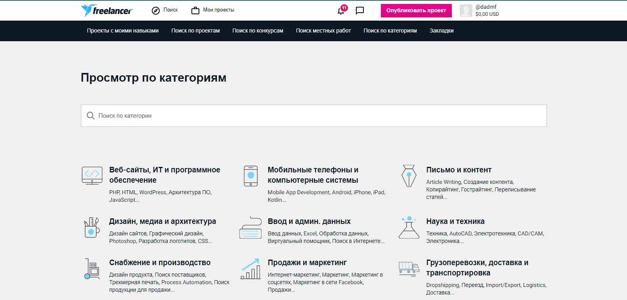Viewport: 627px width, 300px height.
Task: Open the notifications bell icon
Action: pyautogui.click(x=341, y=11)
